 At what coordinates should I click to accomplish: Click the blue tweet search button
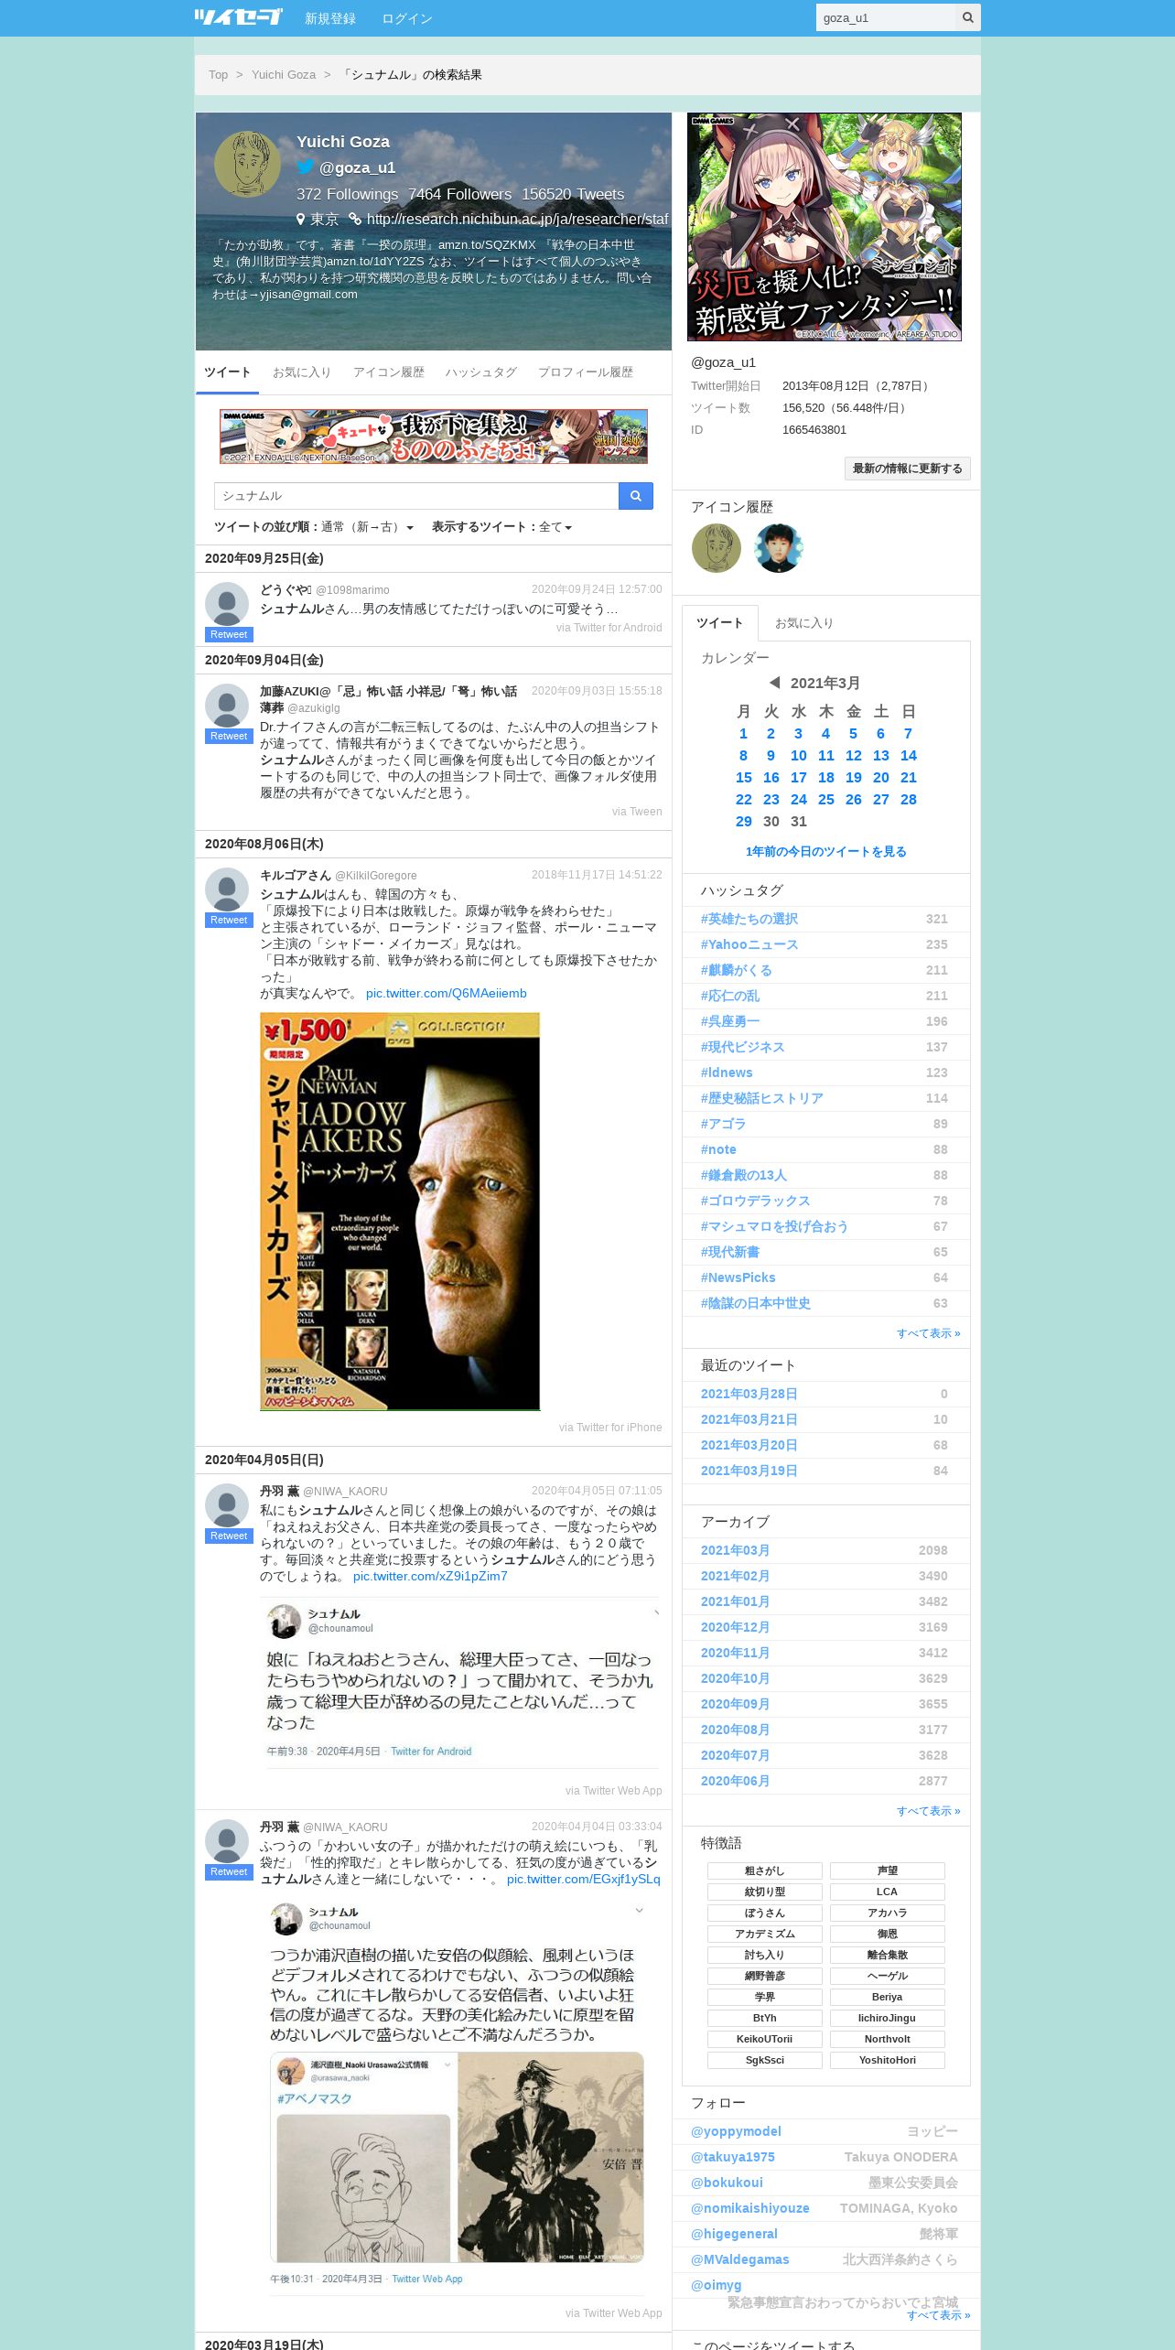635,496
